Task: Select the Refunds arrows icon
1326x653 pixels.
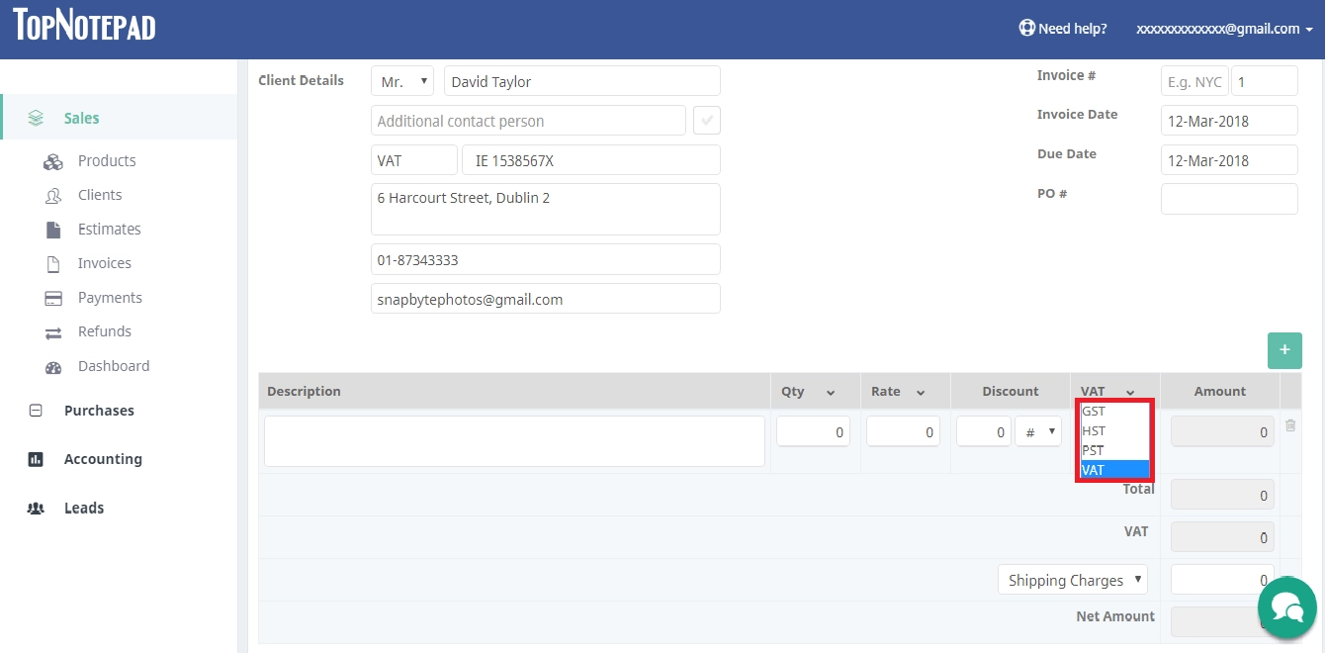Action: click(53, 331)
